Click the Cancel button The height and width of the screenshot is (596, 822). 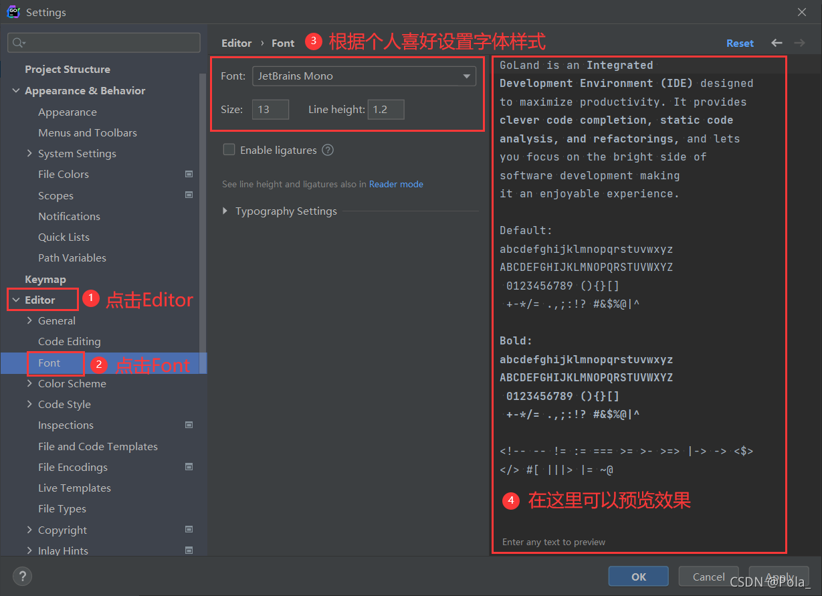click(709, 577)
